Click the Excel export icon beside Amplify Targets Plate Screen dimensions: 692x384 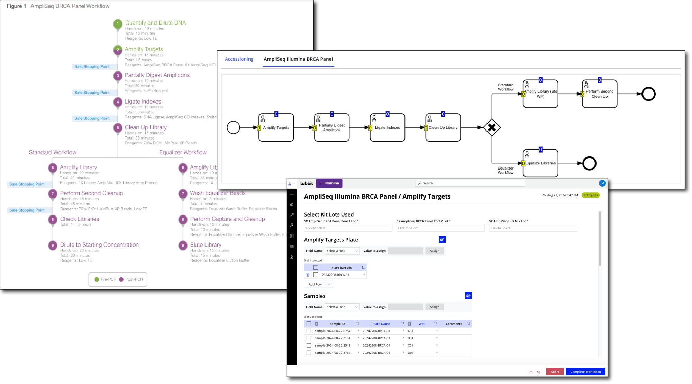coord(442,240)
